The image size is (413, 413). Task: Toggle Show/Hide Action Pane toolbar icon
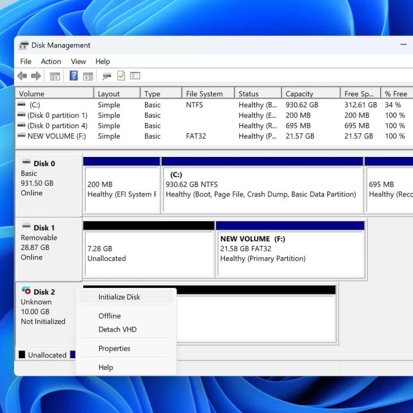(88, 76)
